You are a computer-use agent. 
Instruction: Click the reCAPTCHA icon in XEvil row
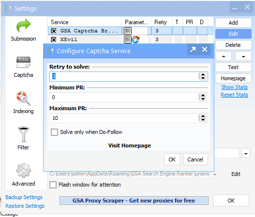click(x=136, y=40)
